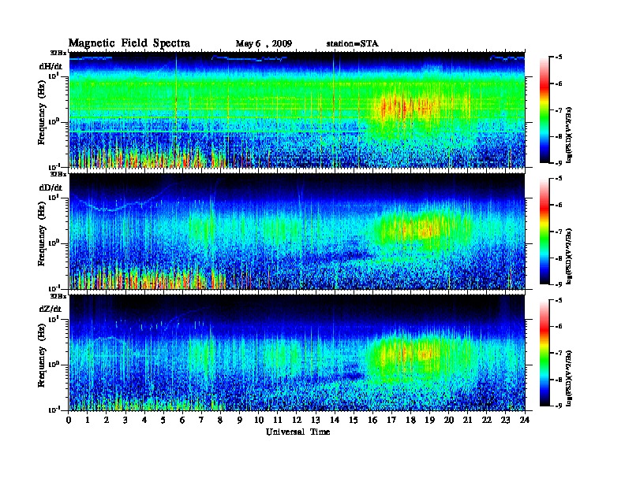The height and width of the screenshot is (482, 625).
Task: Click the "-9" tick of dH/dt color scale
Action: [558, 163]
